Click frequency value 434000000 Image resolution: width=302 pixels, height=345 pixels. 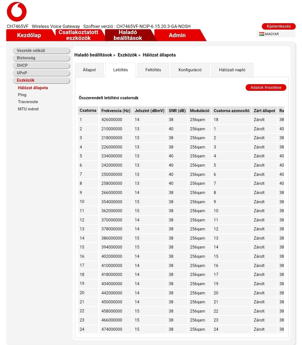pyautogui.click(x=112, y=284)
